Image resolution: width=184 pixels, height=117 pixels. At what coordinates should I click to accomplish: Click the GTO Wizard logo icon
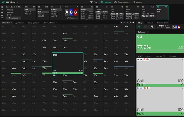[x=3, y=2]
